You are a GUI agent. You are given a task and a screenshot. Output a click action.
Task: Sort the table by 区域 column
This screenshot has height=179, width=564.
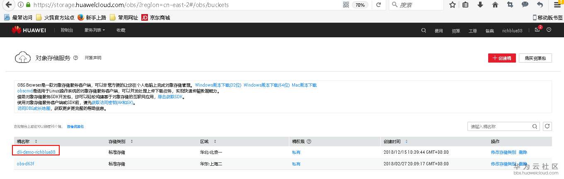tap(215, 142)
